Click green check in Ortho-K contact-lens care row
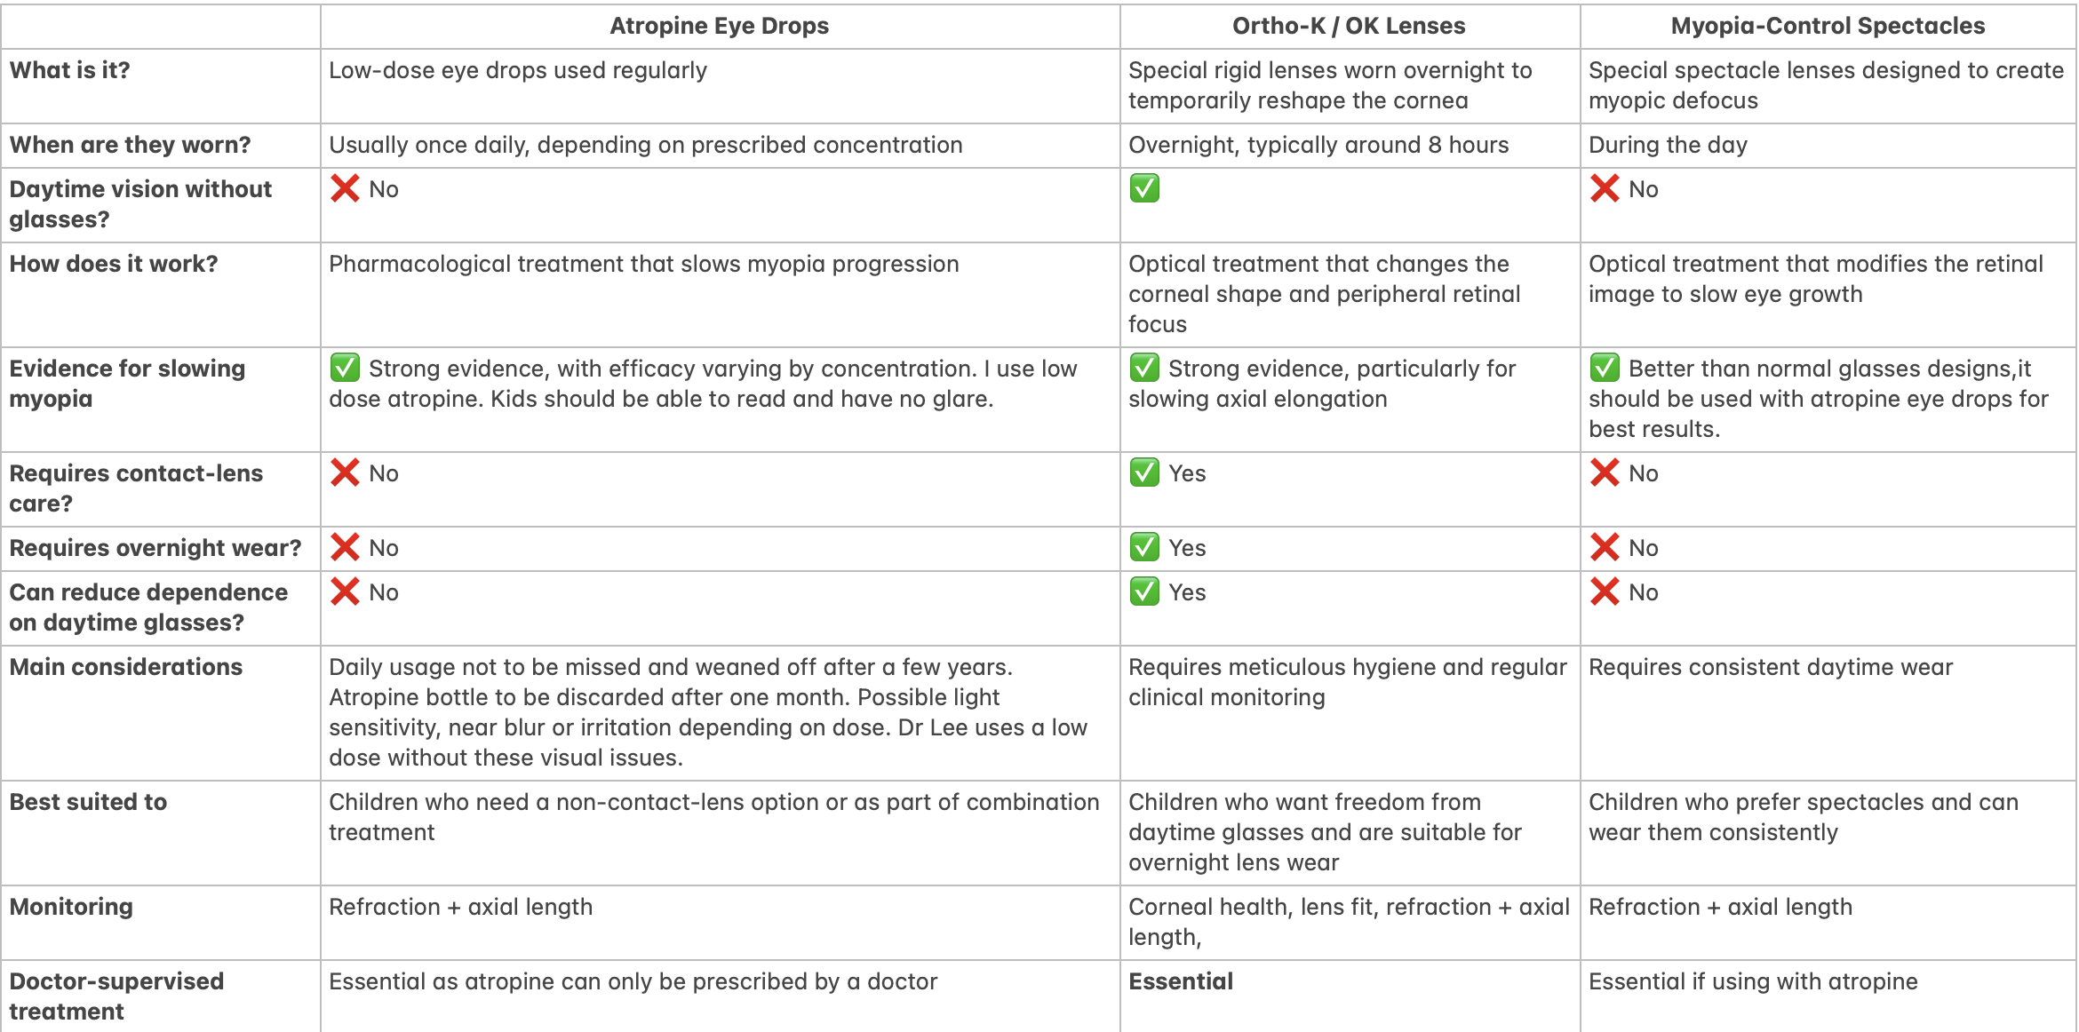 coord(1144,472)
